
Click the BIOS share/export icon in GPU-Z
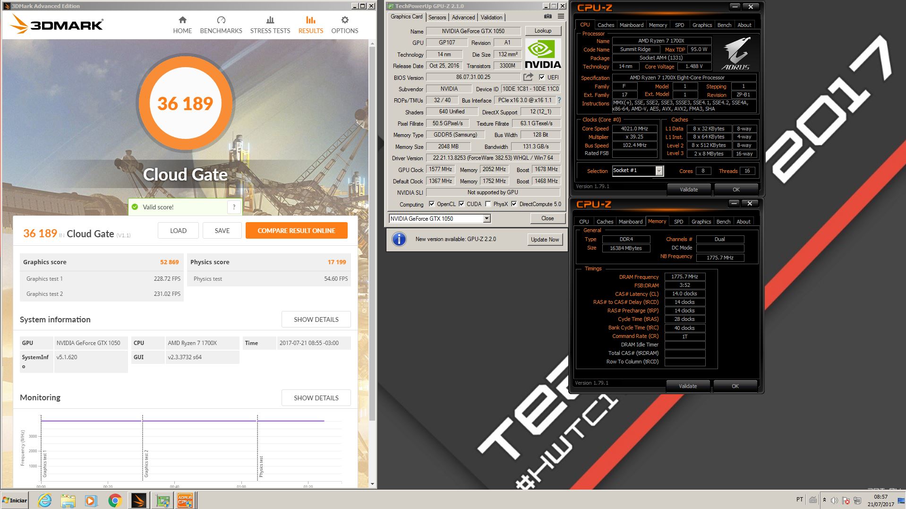[528, 77]
